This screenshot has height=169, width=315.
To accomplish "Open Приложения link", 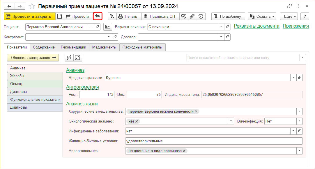I will pos(296,26).
